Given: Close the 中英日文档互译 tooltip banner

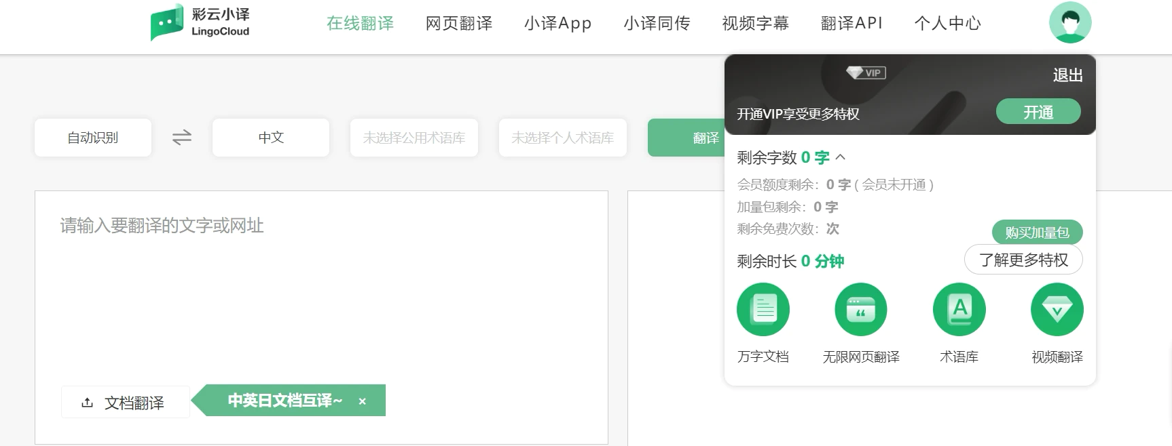Looking at the screenshot, I should [363, 401].
